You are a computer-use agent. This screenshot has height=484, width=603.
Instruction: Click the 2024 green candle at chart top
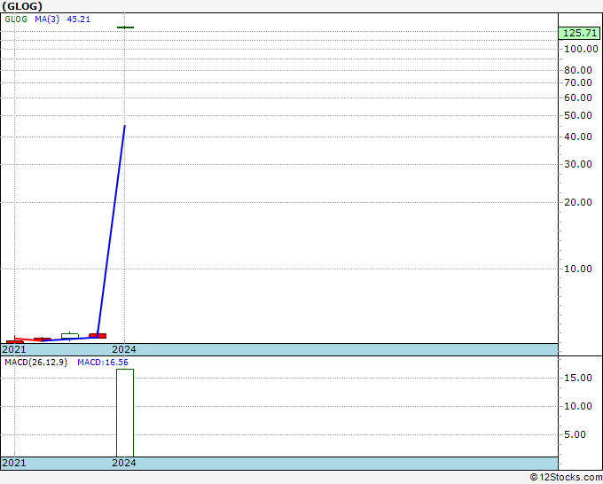(x=125, y=27)
